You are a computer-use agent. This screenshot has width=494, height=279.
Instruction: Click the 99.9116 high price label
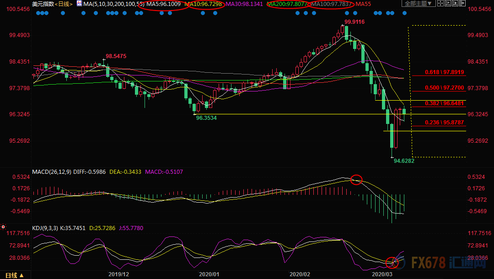tap(354, 21)
